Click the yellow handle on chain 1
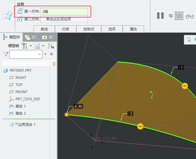 [x=185, y=86]
